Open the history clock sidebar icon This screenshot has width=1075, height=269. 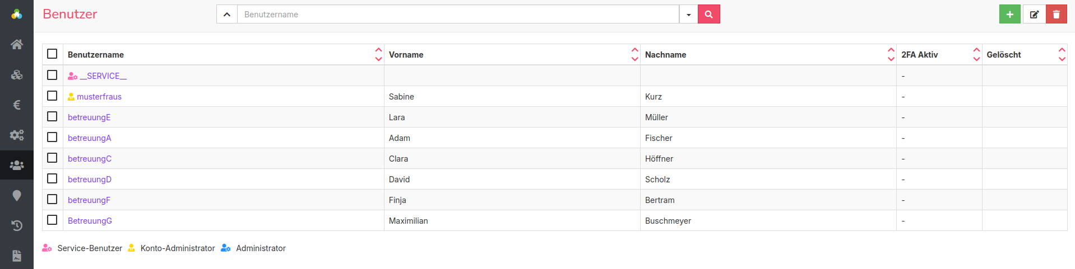point(17,225)
